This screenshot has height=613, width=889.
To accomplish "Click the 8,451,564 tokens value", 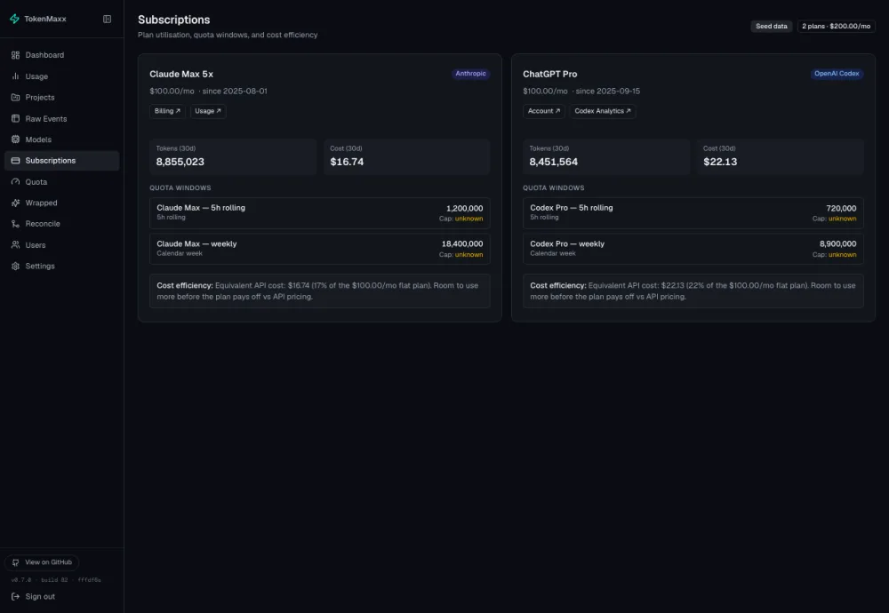I will [x=553, y=162].
